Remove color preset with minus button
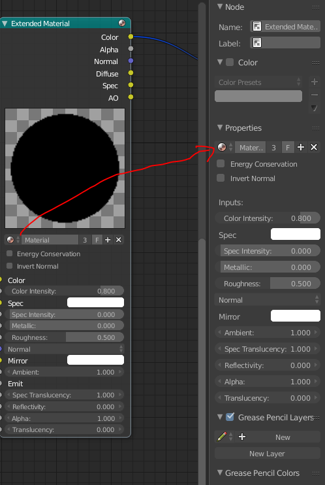 pyautogui.click(x=314, y=95)
